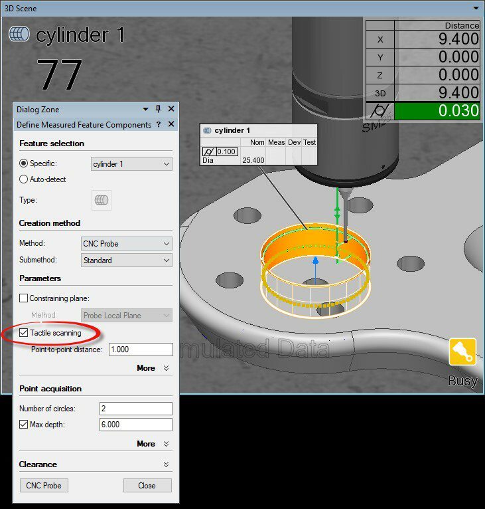Click the yellow probe Busy status icon
Image resolution: width=485 pixels, height=509 pixels.
click(x=462, y=352)
